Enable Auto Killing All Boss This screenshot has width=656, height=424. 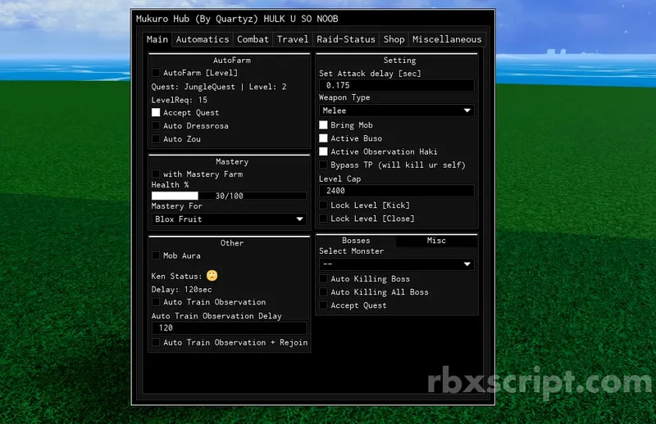[x=323, y=292]
